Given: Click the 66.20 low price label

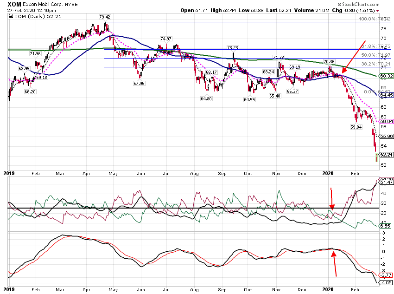Looking at the screenshot, I should click(30, 92).
